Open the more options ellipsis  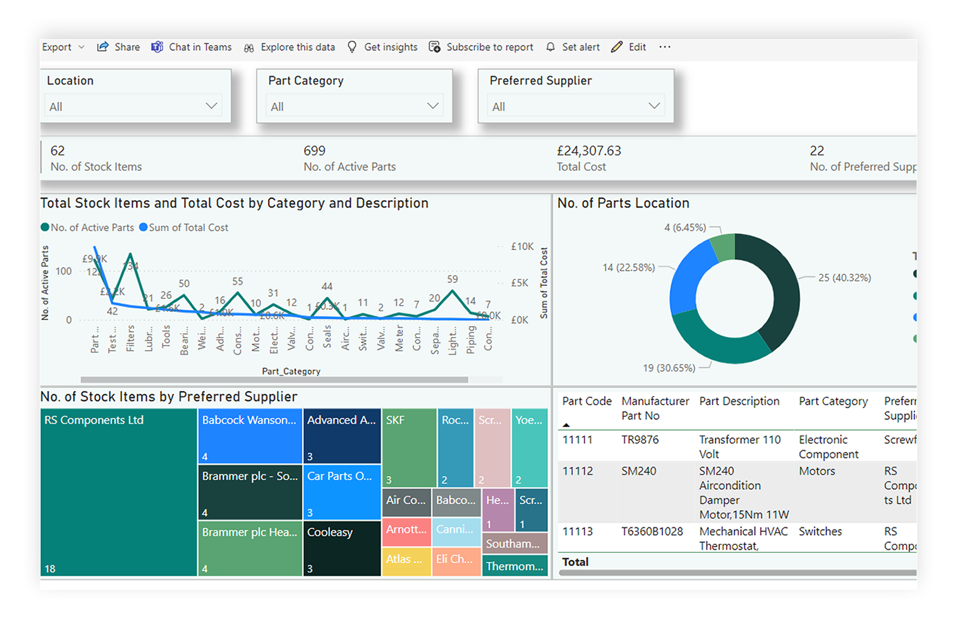point(665,47)
